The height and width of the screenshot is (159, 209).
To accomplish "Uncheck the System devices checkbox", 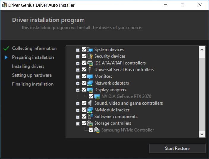I will (84, 49).
